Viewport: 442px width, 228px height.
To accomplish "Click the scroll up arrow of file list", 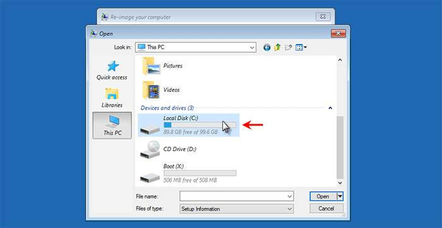I will pos(340,60).
